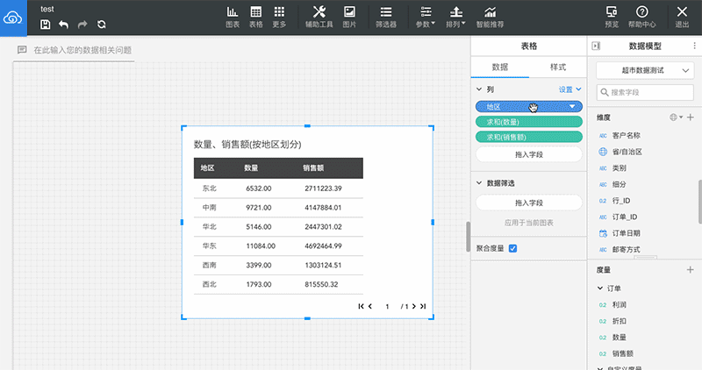Click the 搜索字段 search box
Image resolution: width=702 pixels, height=370 pixels.
(645, 92)
